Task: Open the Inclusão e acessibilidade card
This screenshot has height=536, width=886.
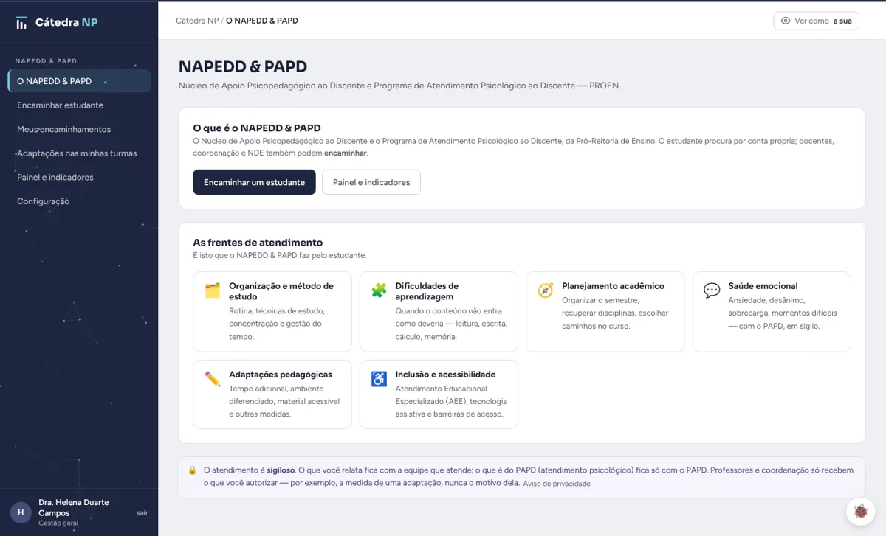Action: tap(439, 394)
